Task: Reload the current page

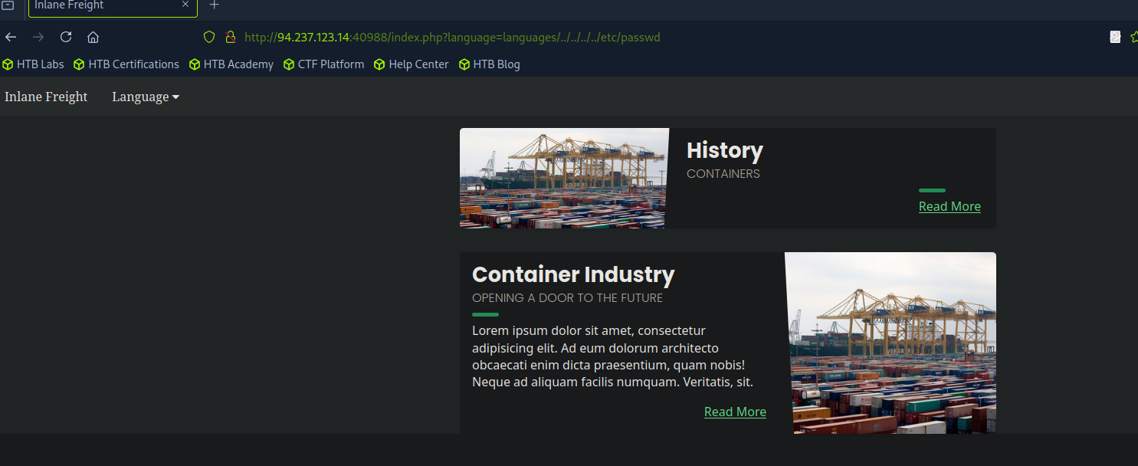Action: [x=66, y=37]
